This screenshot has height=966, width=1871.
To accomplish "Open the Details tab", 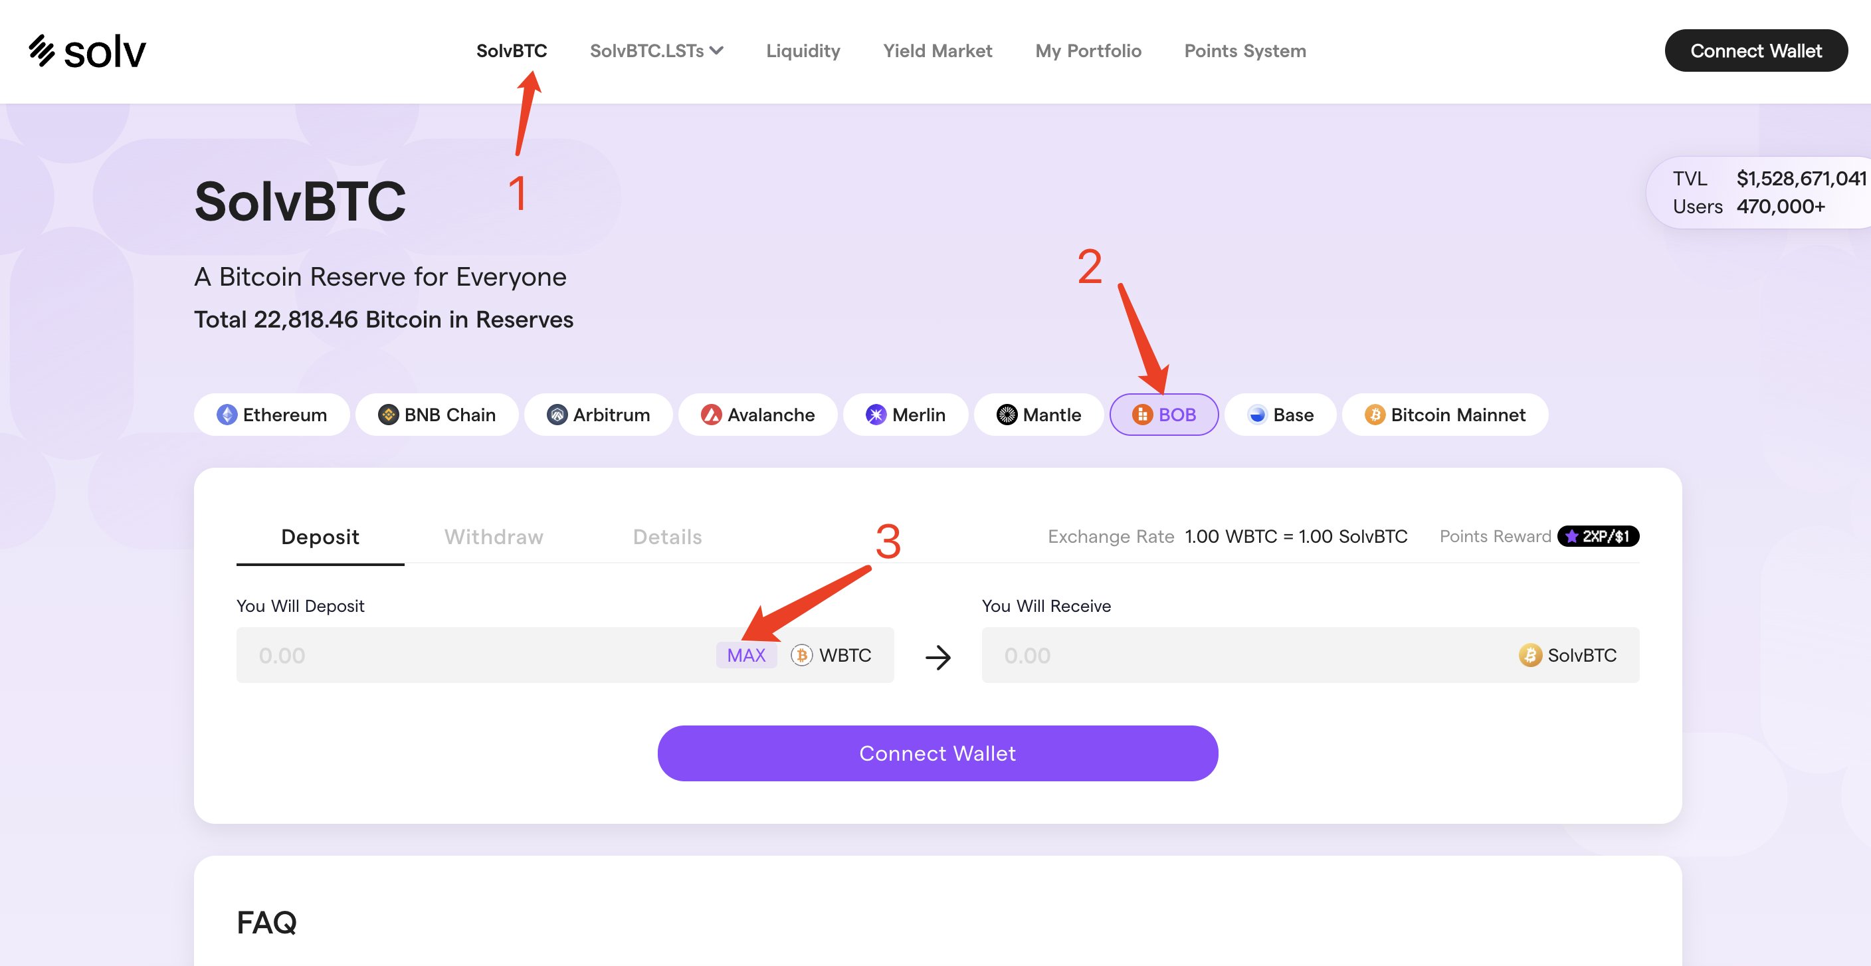I will click(x=668, y=537).
